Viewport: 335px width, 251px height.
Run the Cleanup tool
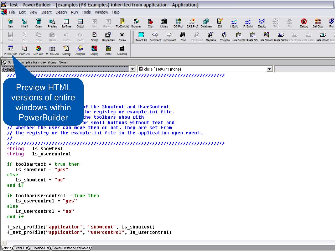pyautogui.click(x=122, y=50)
